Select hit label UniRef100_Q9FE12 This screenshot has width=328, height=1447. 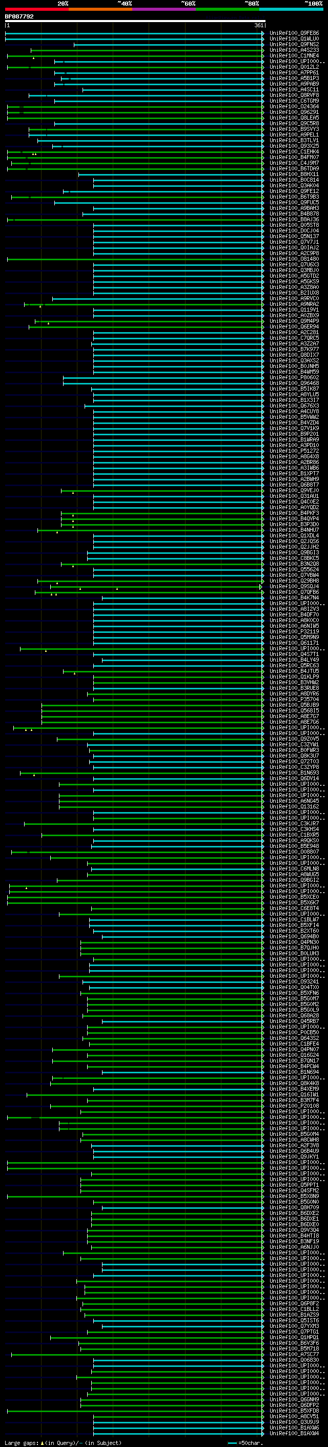pyautogui.click(x=294, y=191)
